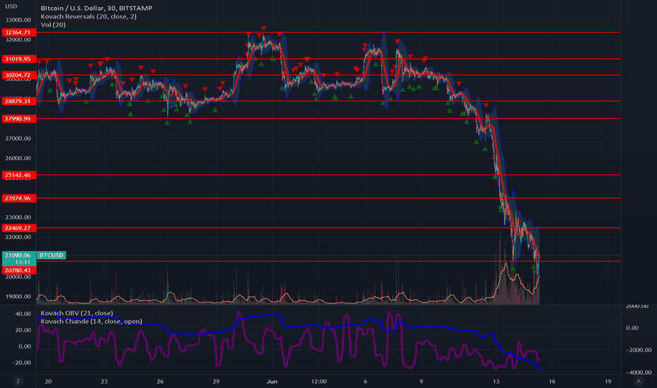Click the 12:00 label on time axis
The height and width of the screenshot is (388, 657).
319,381
